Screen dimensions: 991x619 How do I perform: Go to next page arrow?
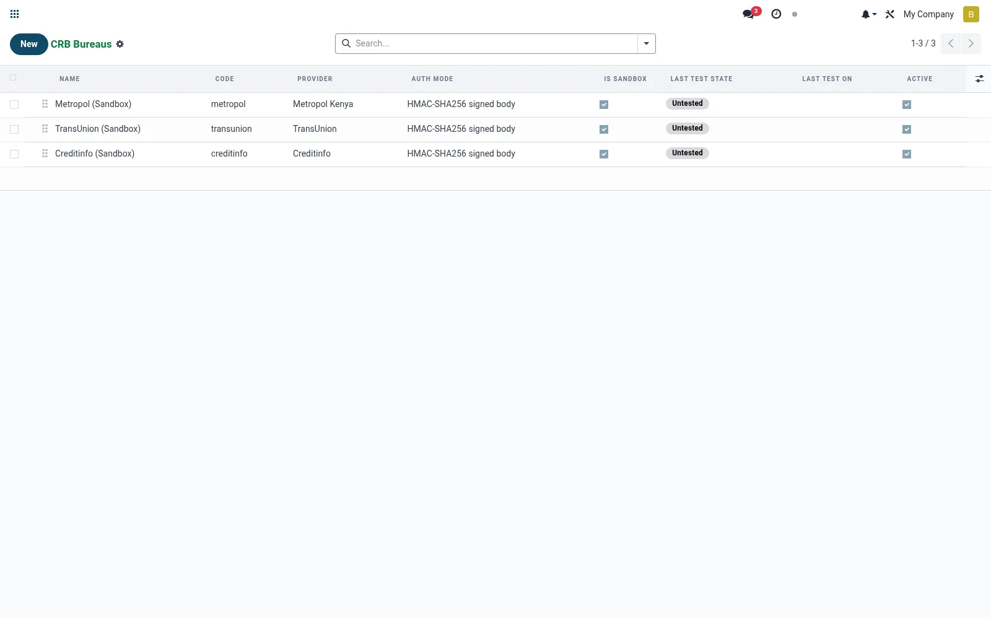pos(971,43)
